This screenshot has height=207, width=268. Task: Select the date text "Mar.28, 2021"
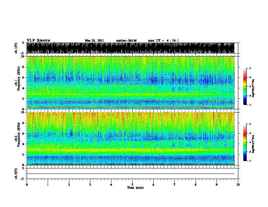[x=94, y=41]
